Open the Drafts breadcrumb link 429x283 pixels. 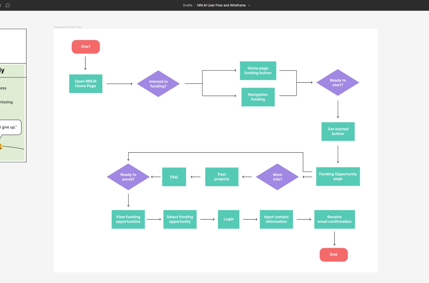pos(188,5)
